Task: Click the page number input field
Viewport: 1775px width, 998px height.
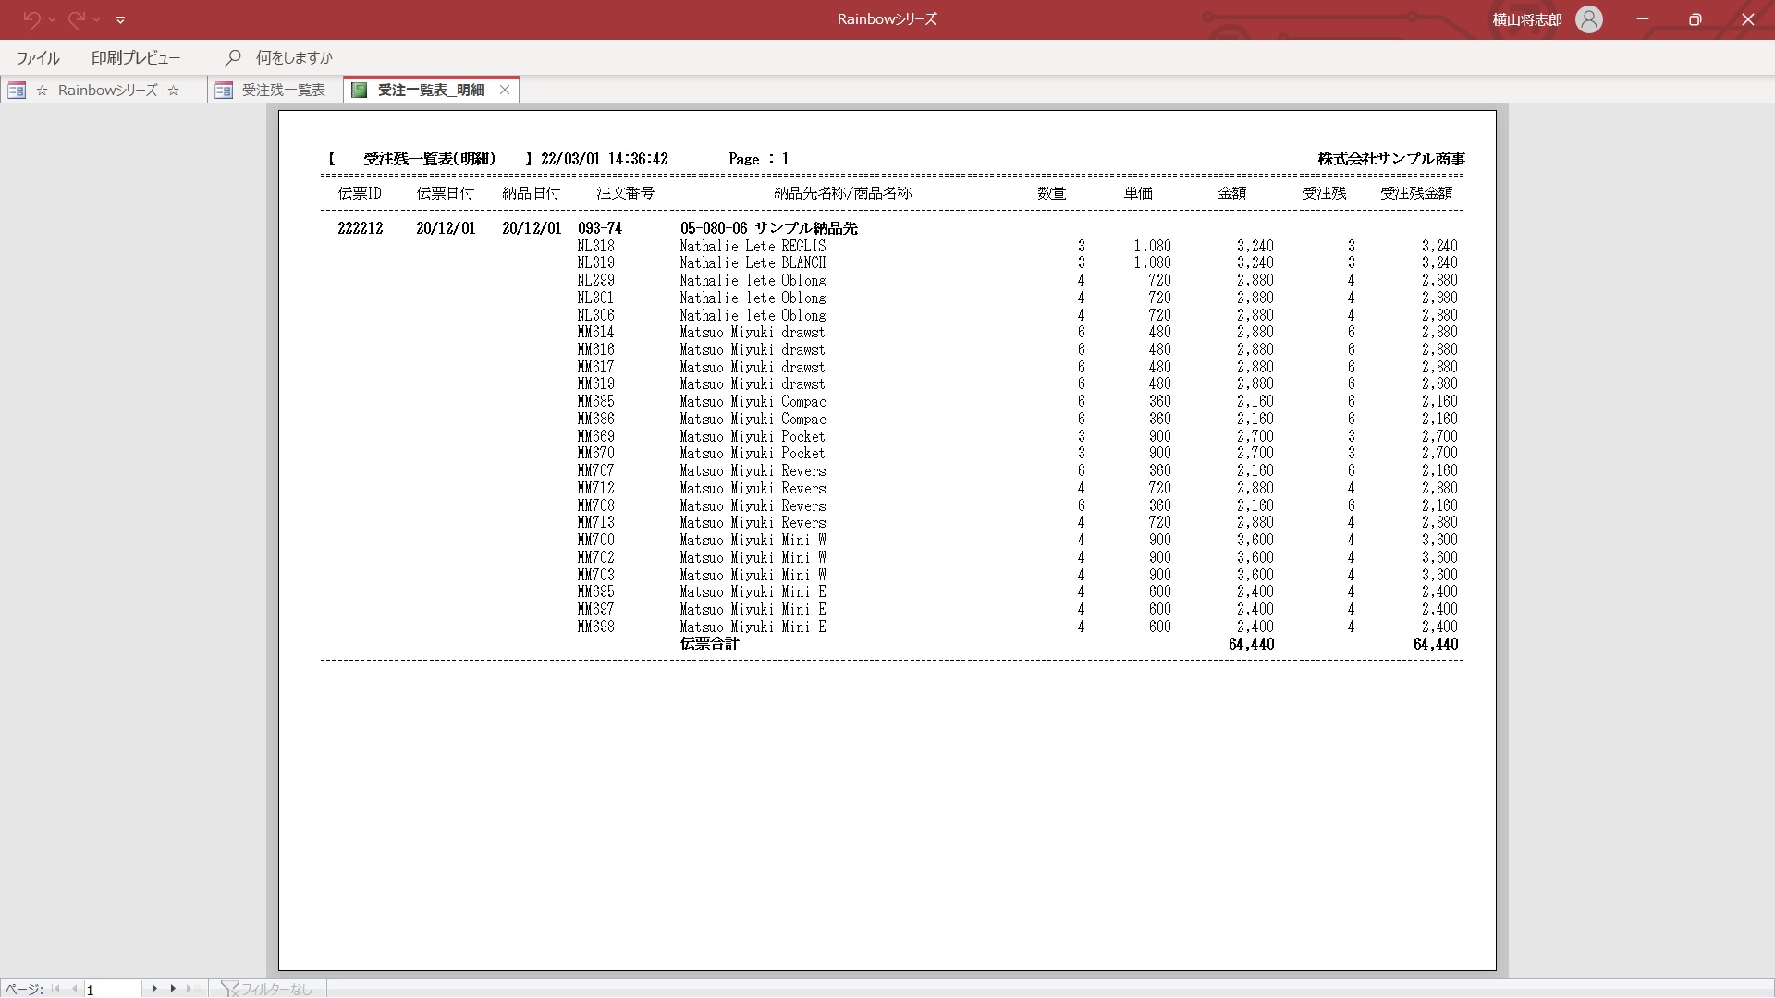Action: pyautogui.click(x=113, y=990)
